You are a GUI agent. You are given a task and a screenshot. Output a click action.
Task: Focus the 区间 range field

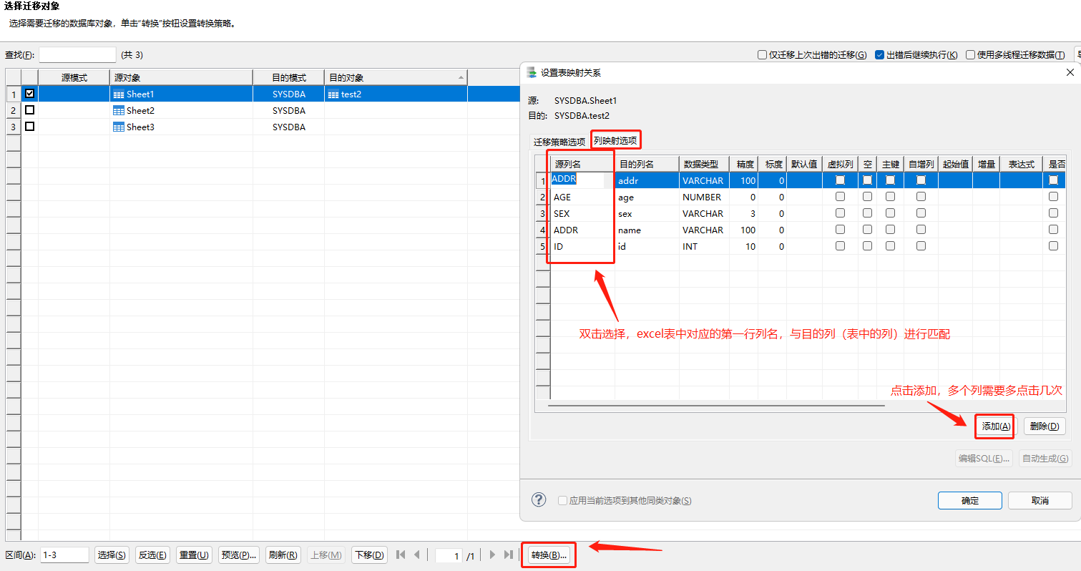click(64, 555)
